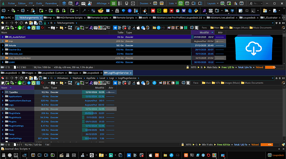Close the Téléchargements tab

[41, 18]
